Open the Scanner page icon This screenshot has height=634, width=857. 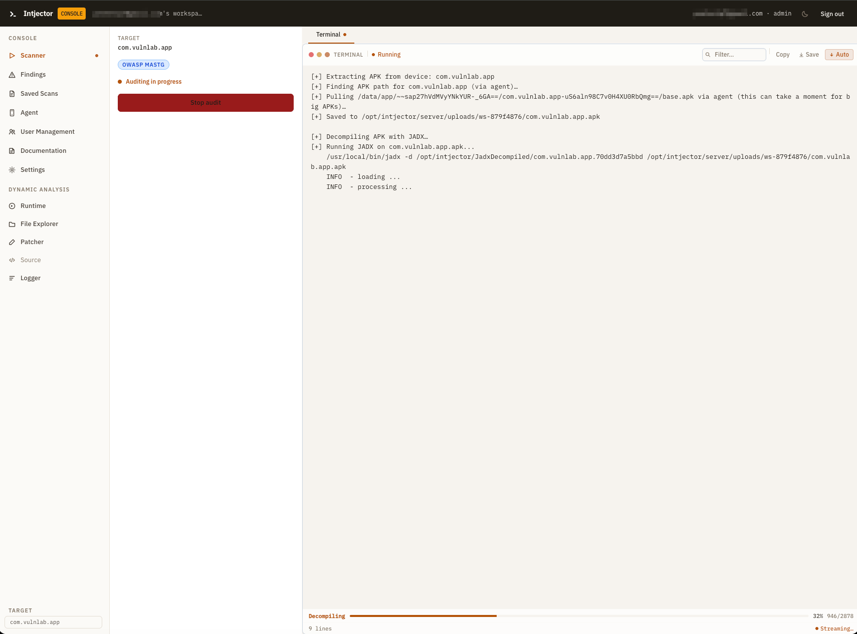point(12,56)
